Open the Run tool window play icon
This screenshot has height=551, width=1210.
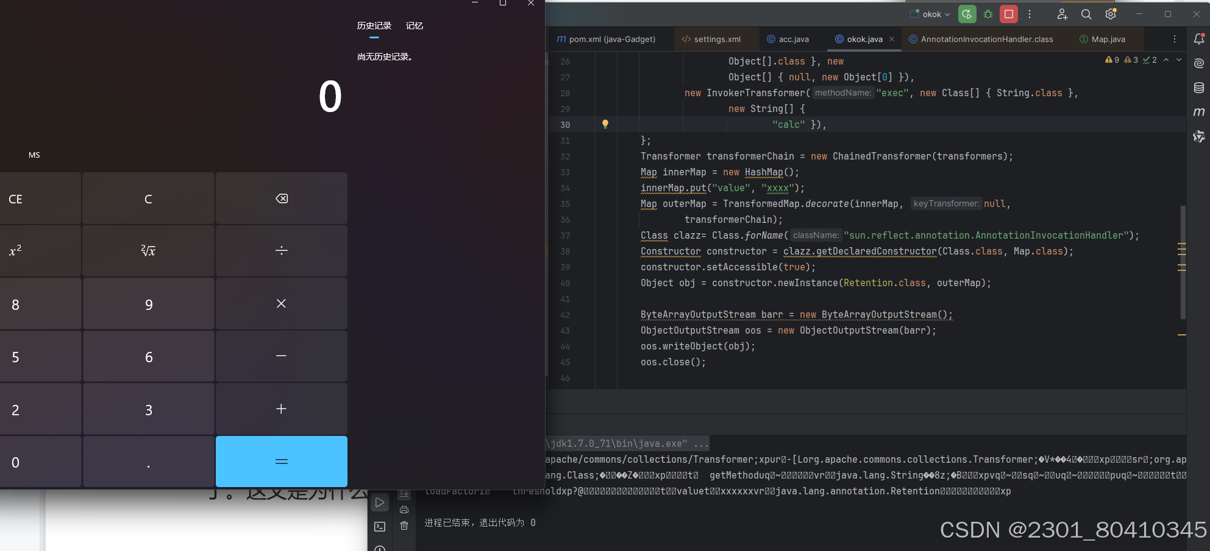[380, 503]
